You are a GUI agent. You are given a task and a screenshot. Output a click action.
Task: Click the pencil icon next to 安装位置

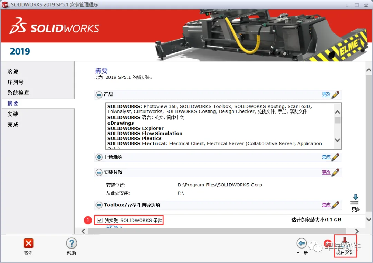tap(335, 173)
